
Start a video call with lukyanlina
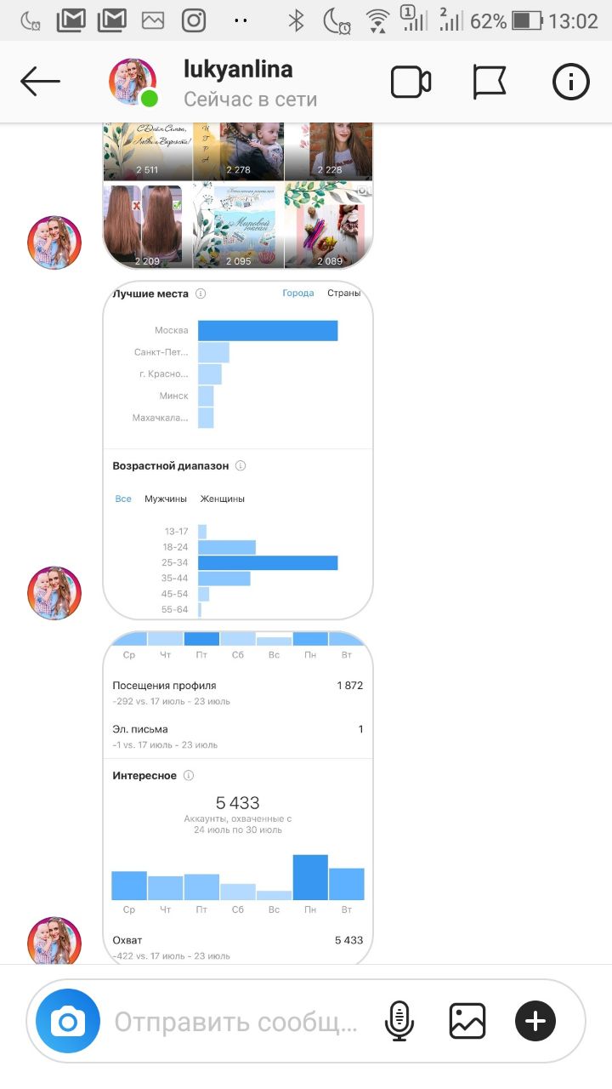coord(411,83)
